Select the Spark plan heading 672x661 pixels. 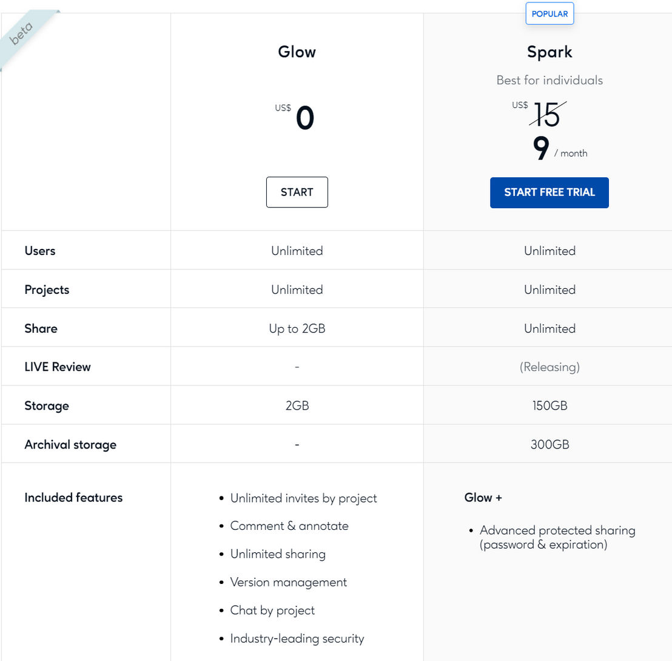pyautogui.click(x=549, y=52)
